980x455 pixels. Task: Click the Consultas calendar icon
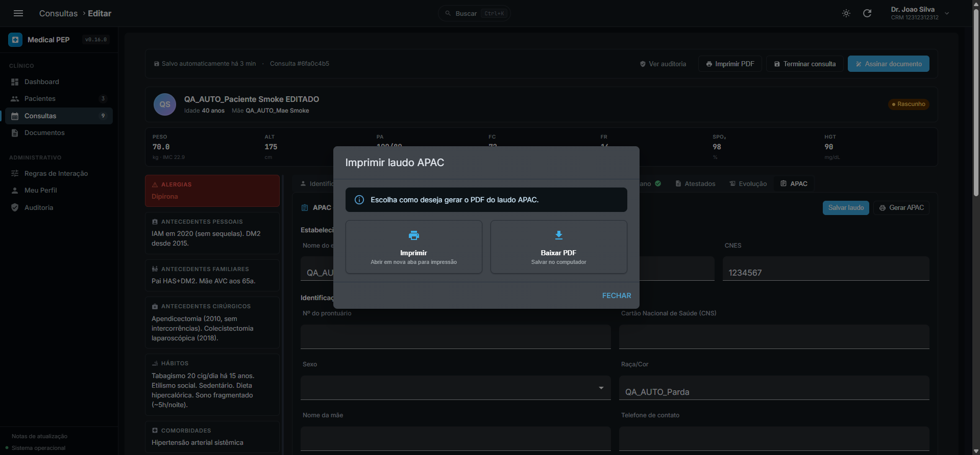[15, 116]
